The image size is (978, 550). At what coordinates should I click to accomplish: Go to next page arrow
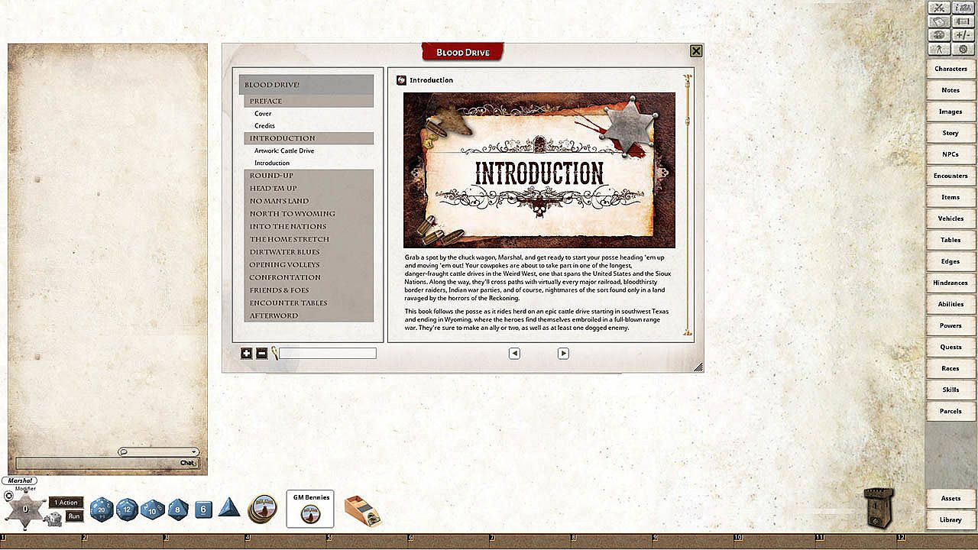(563, 353)
